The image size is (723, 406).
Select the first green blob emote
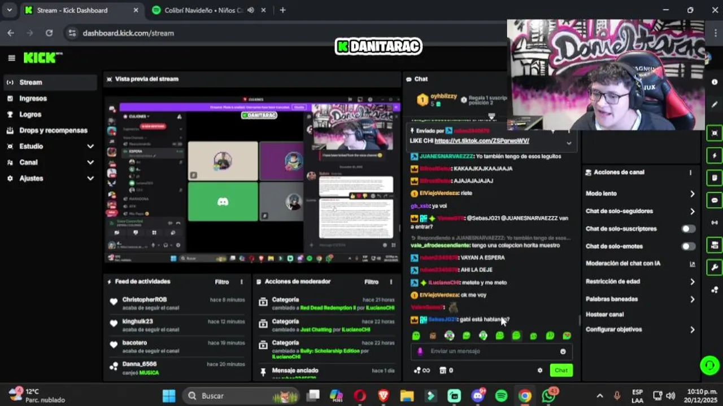pyautogui.click(x=416, y=336)
